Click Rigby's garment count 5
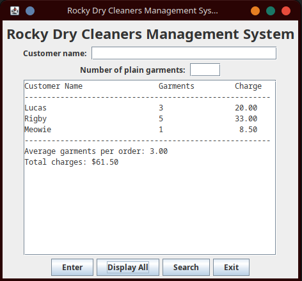Viewport: 302px width, 281px height. (161, 119)
